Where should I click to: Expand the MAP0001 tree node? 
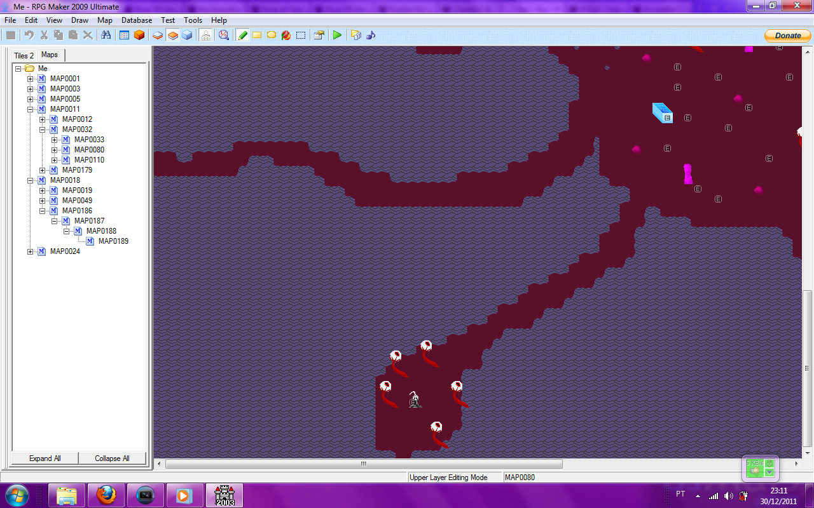pyautogui.click(x=31, y=79)
